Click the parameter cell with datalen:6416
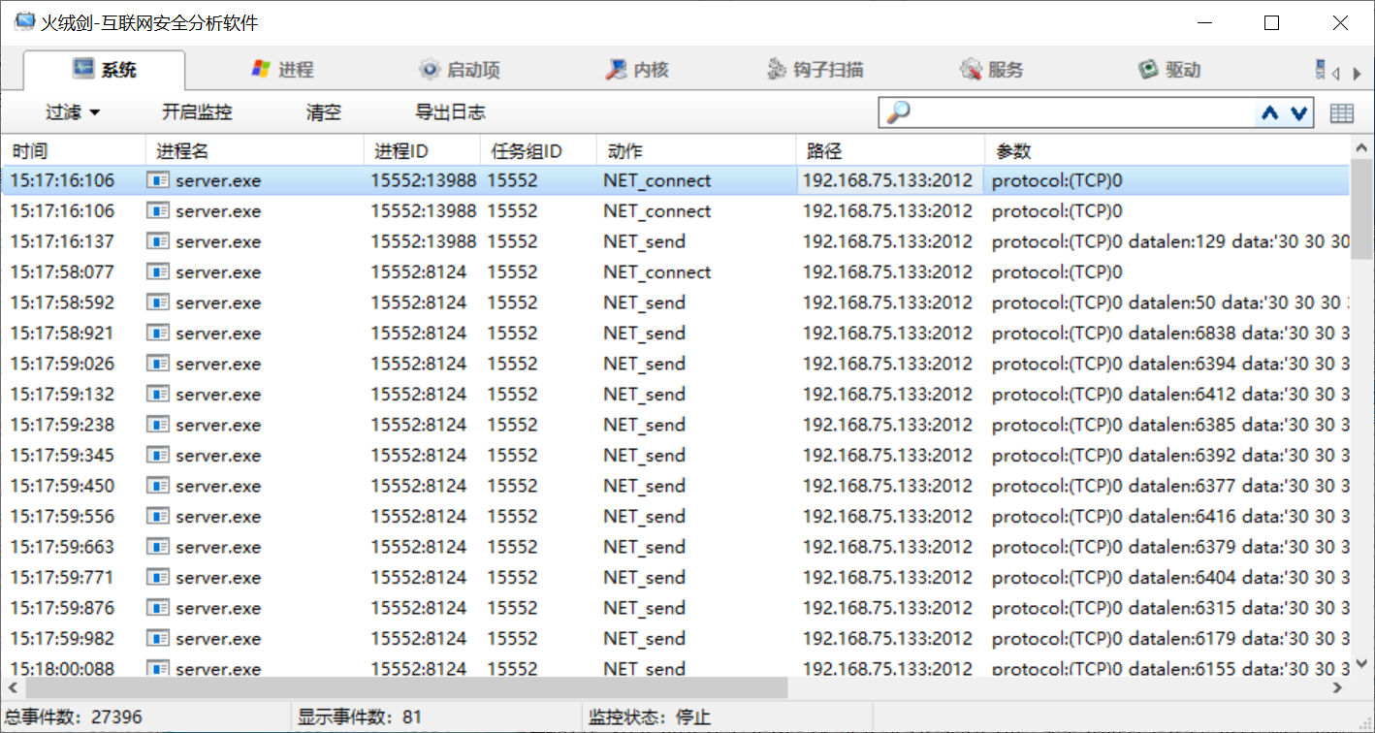Viewport: 1375px width, 733px height. pos(1170,517)
